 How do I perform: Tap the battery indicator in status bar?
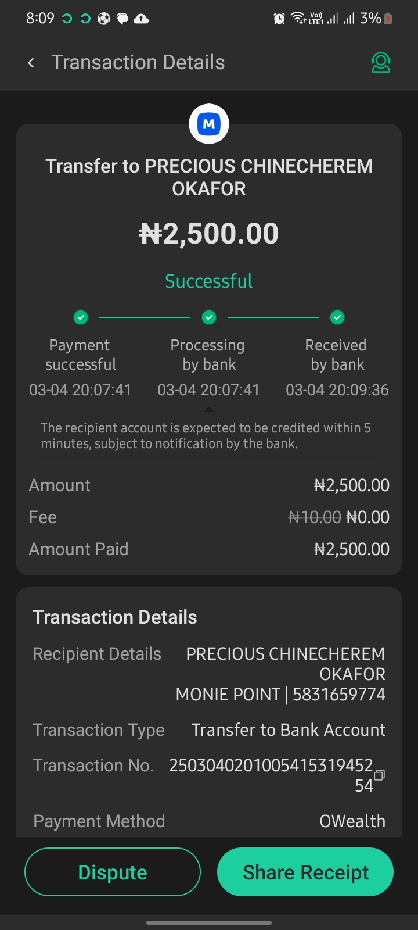point(388,19)
